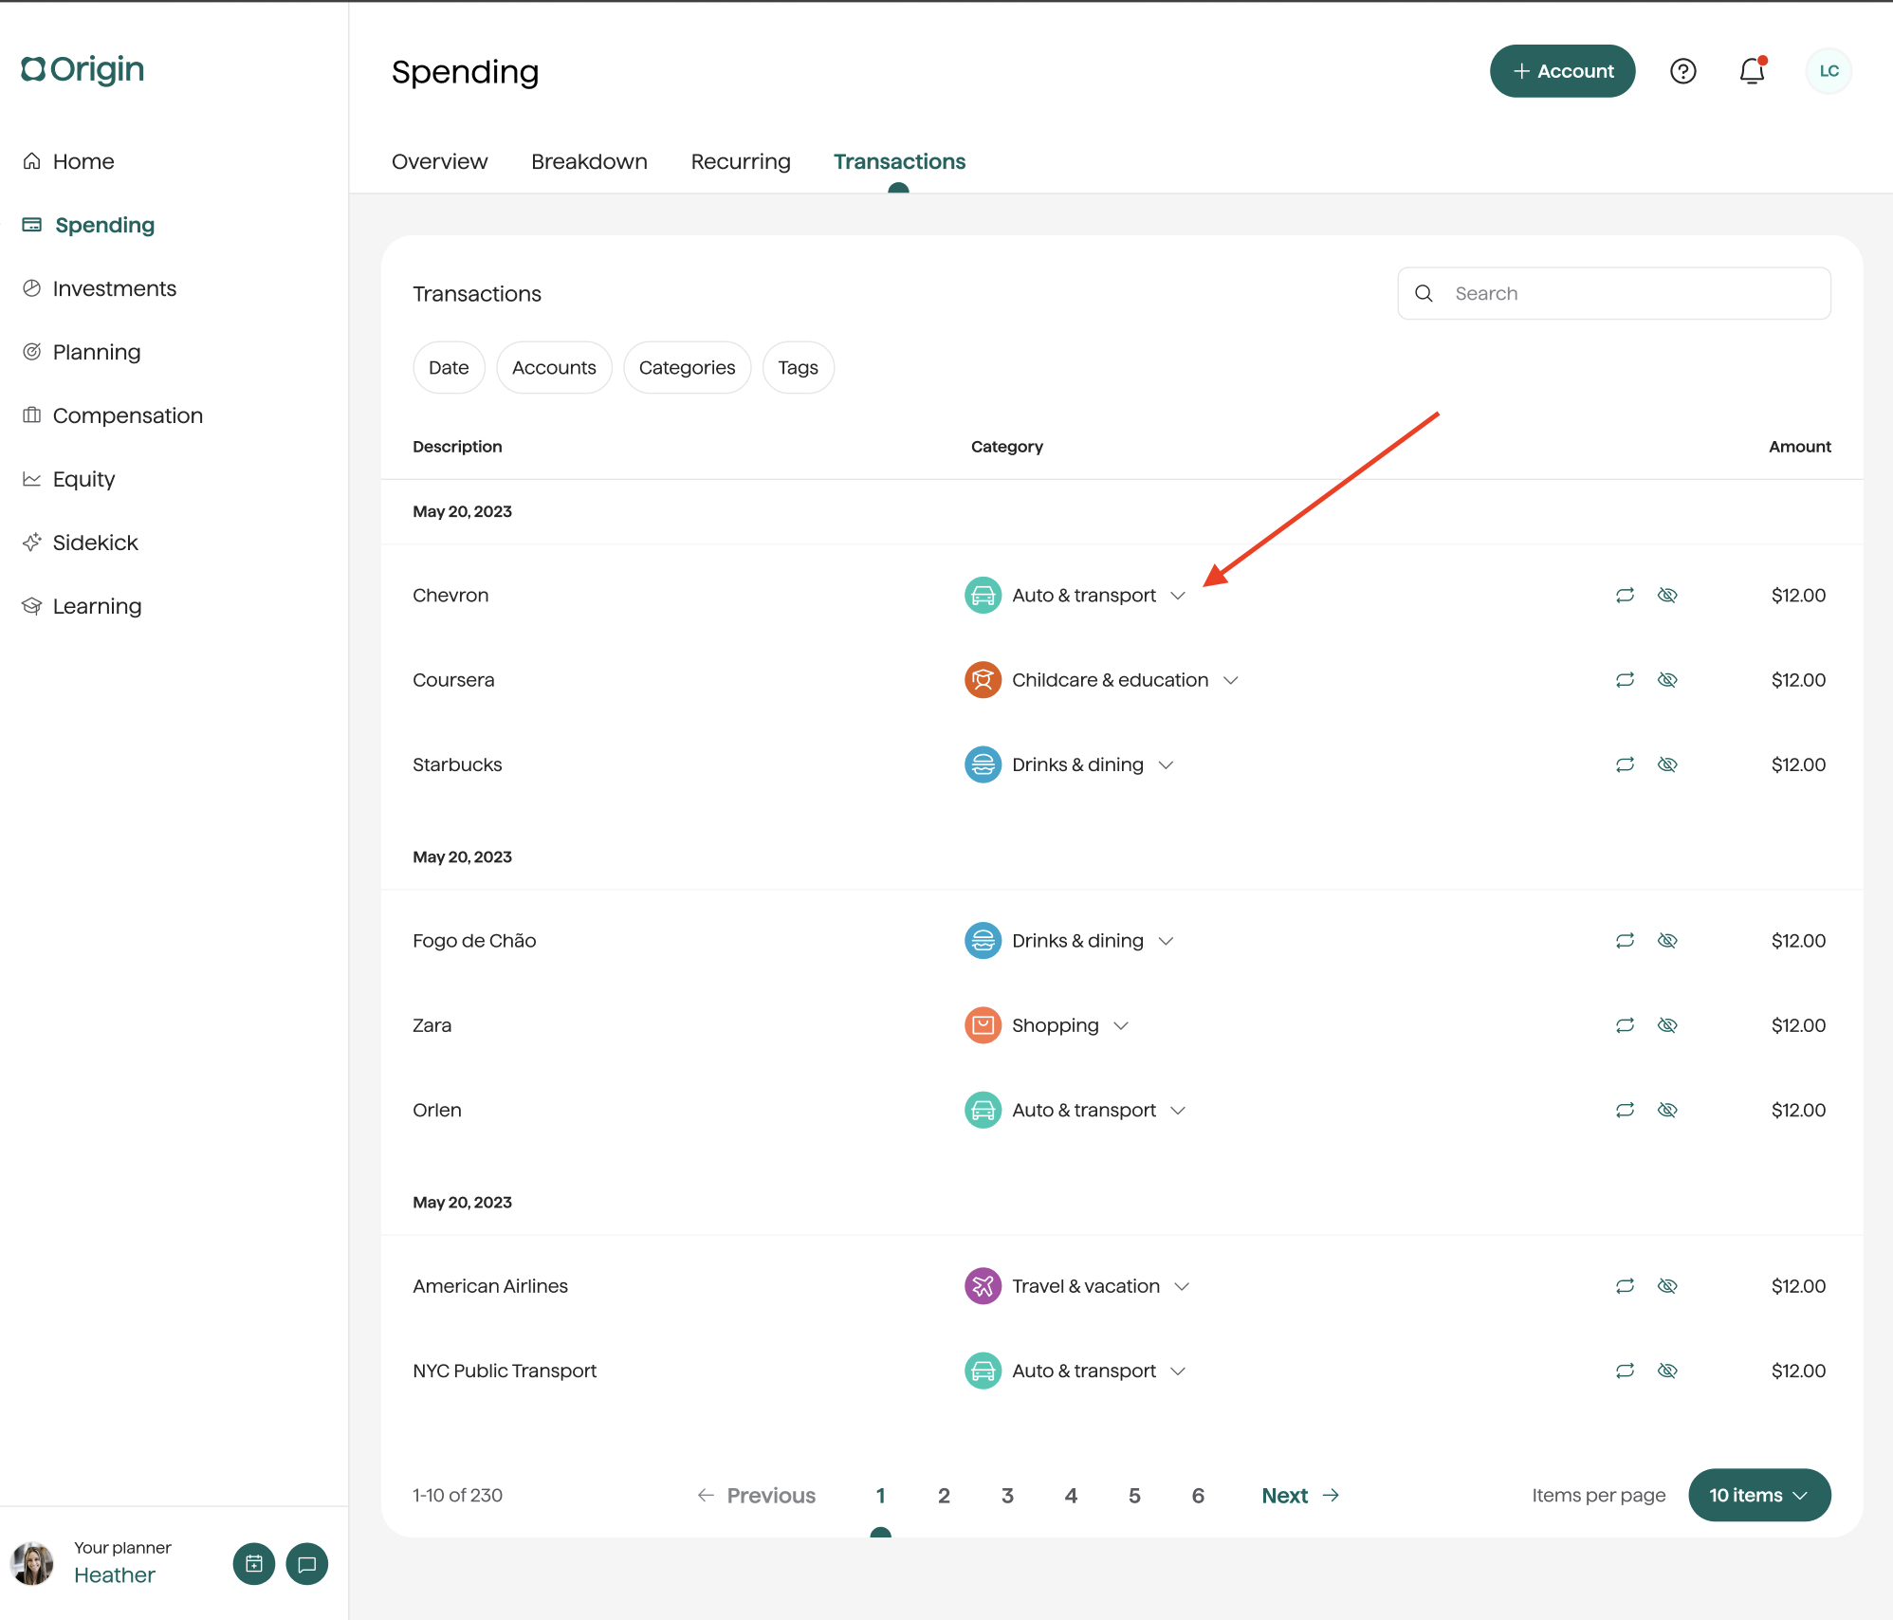
Task: Click the planner calendar scheduling icon
Action: coord(254,1564)
